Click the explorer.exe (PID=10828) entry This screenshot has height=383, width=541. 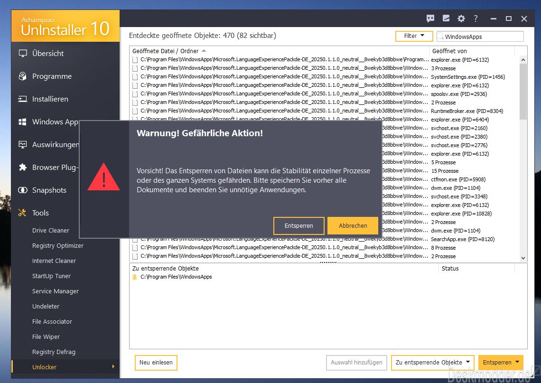(461, 214)
